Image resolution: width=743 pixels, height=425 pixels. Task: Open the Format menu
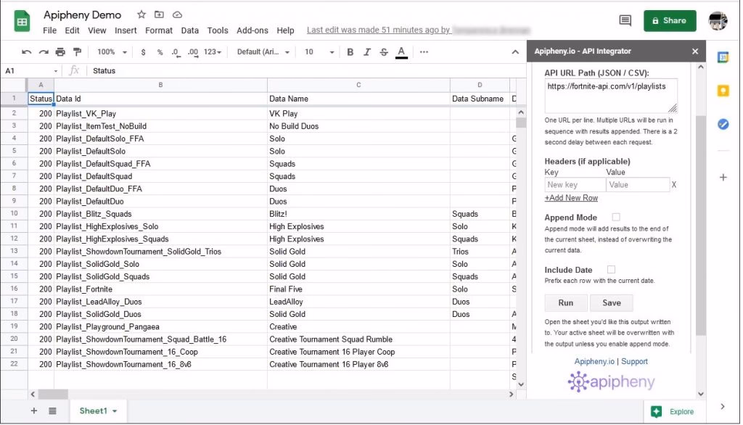pyautogui.click(x=159, y=30)
